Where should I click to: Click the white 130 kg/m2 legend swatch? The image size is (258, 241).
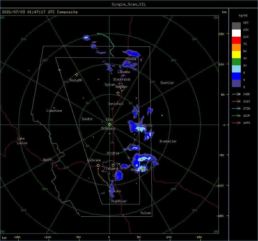coord(236,33)
